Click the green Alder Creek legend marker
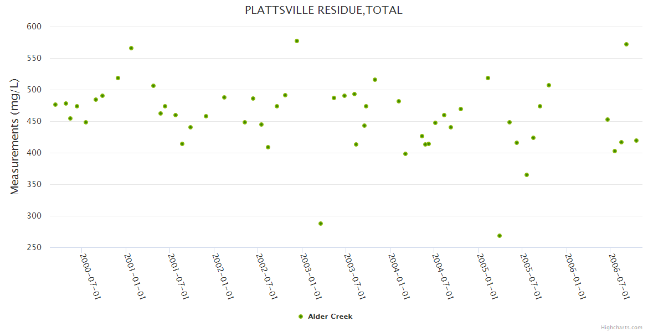Viewport: 648px width, 332px height. [x=301, y=317]
